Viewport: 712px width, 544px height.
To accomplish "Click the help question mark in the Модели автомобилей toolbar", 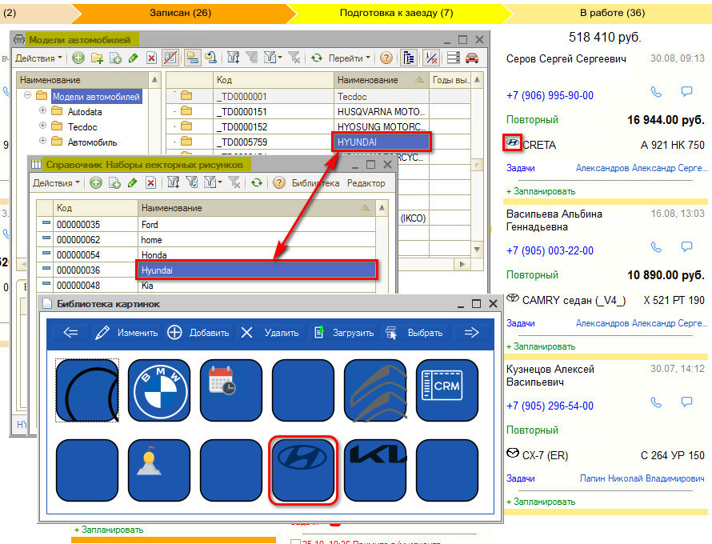I will 386,58.
